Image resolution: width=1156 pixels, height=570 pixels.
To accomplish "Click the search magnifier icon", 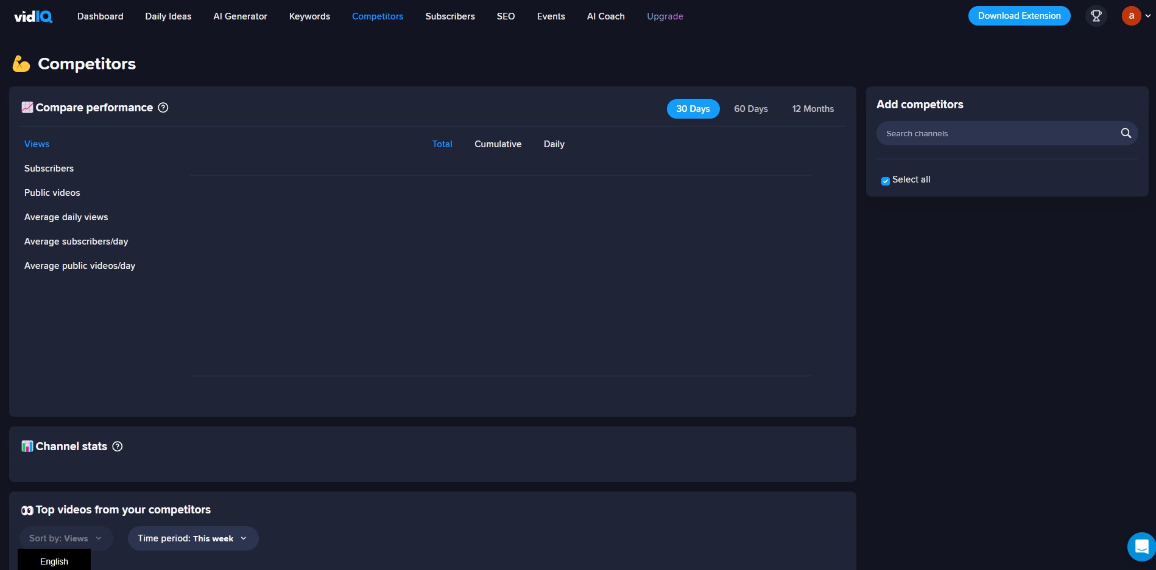I will (x=1126, y=133).
